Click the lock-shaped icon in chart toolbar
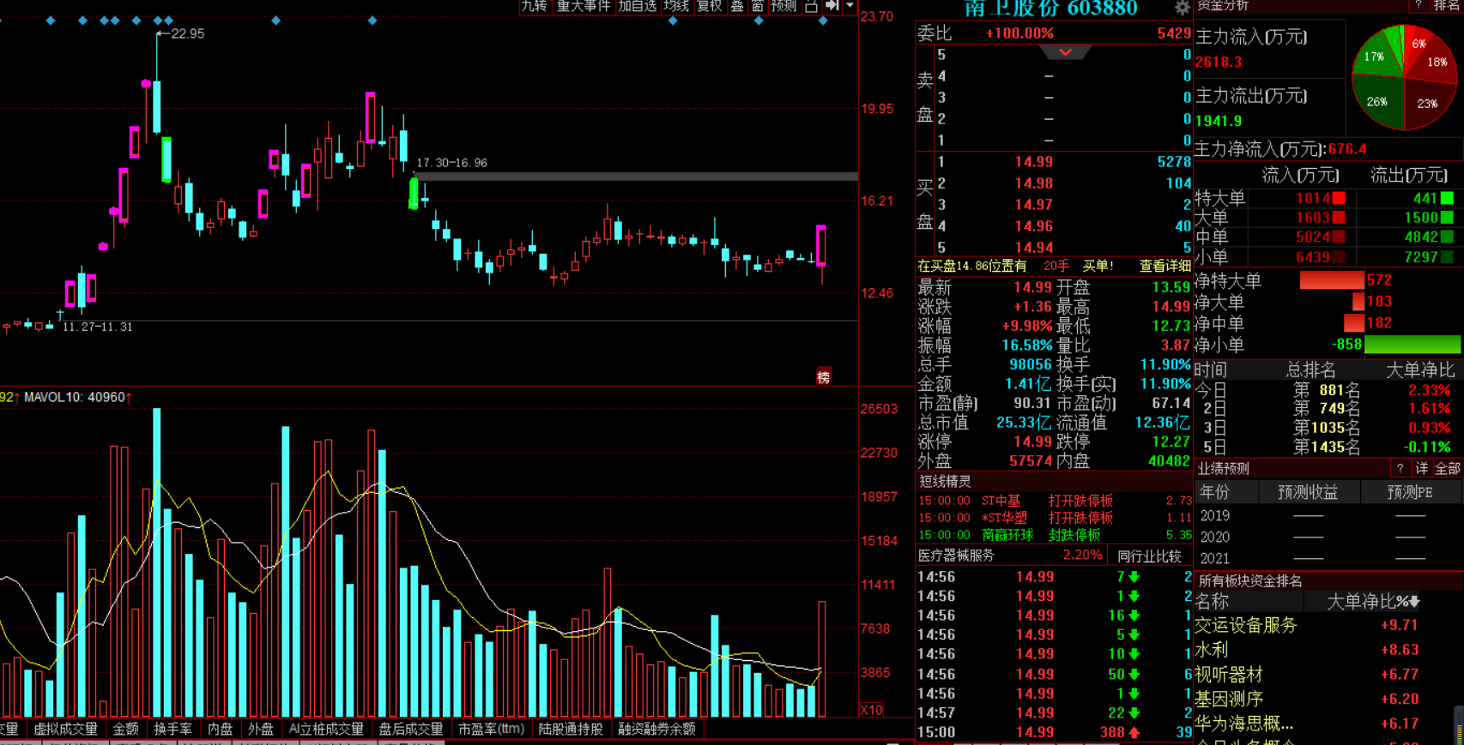The width and height of the screenshot is (1464, 745). pyautogui.click(x=811, y=6)
